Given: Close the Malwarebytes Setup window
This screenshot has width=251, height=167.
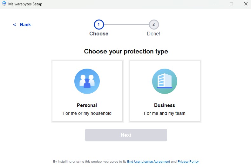Looking at the screenshot, I should point(246,4).
